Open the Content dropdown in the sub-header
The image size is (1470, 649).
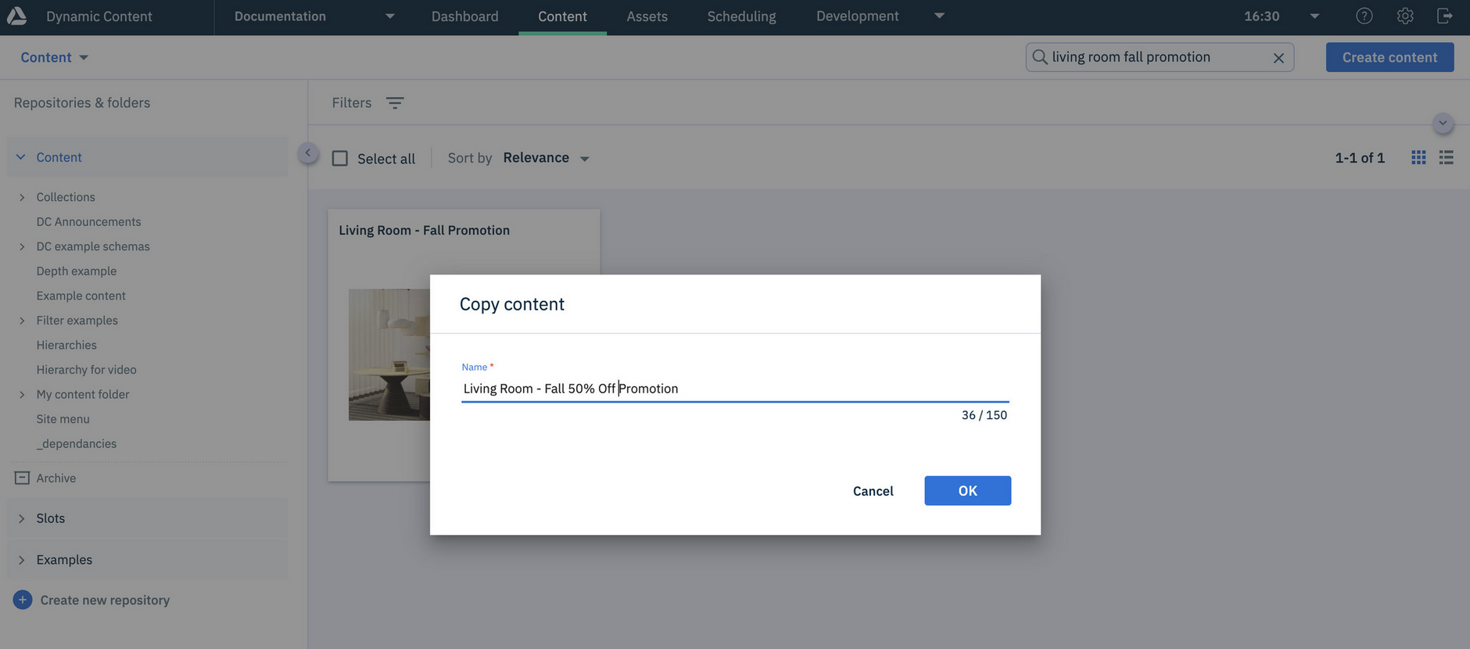[54, 57]
